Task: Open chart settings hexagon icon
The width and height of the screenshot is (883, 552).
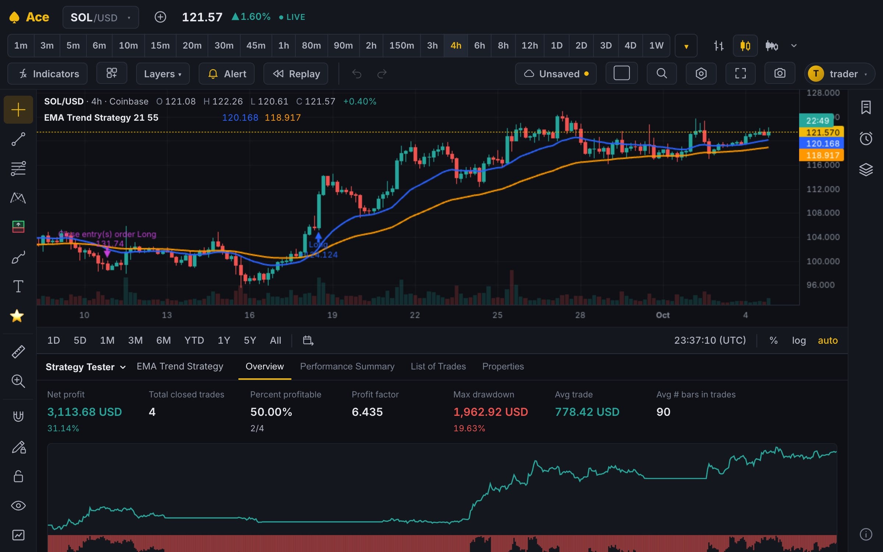Action: pos(701,74)
